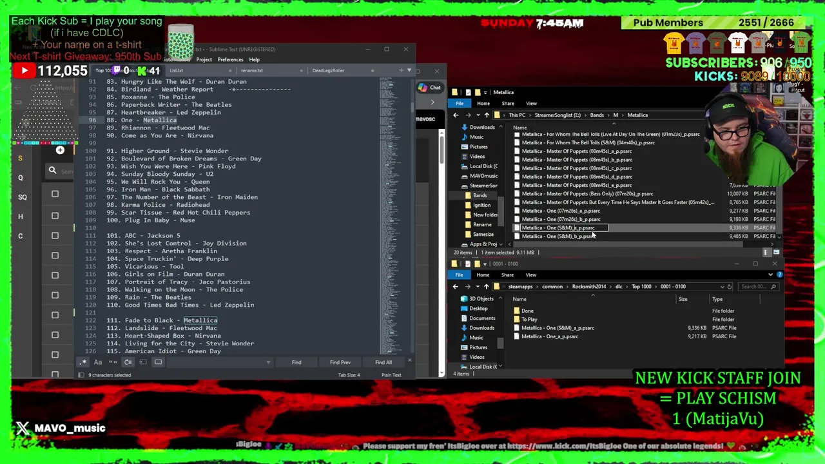Open Project menu in Sublime Text

point(204,59)
